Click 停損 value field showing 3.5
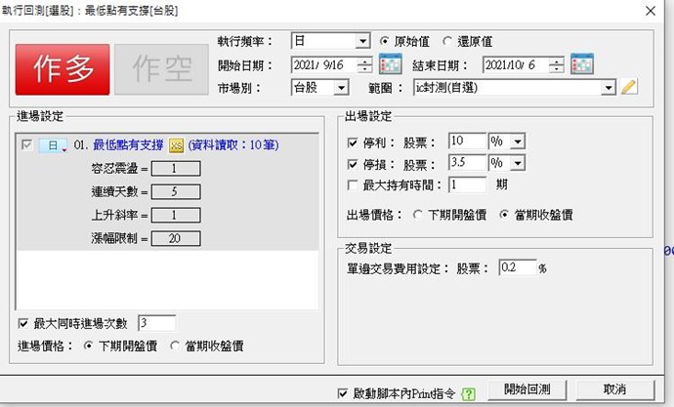 [x=468, y=162]
